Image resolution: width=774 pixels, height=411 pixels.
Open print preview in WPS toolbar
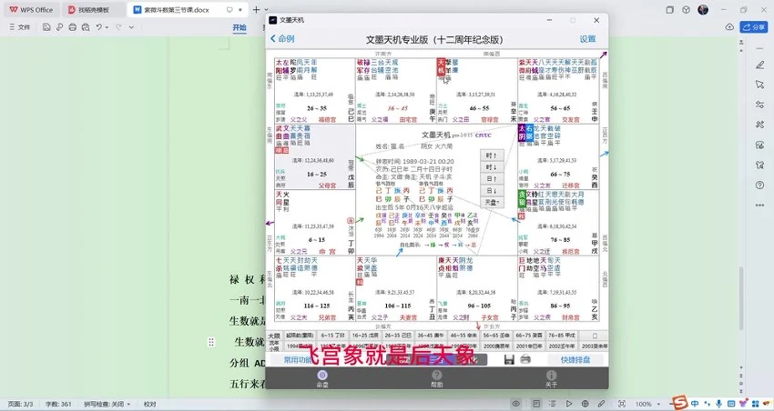86,27
